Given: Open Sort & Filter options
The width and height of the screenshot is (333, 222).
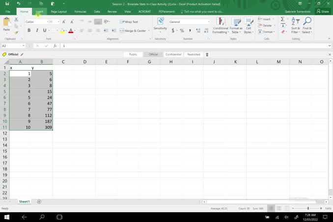Looking at the screenshot, I should [x=295, y=25].
